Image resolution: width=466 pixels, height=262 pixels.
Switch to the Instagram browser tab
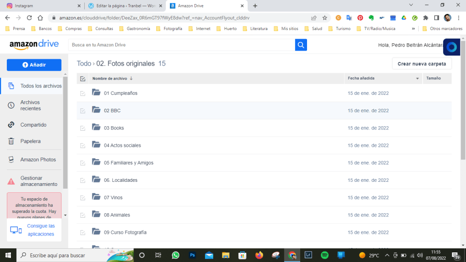coord(41,6)
